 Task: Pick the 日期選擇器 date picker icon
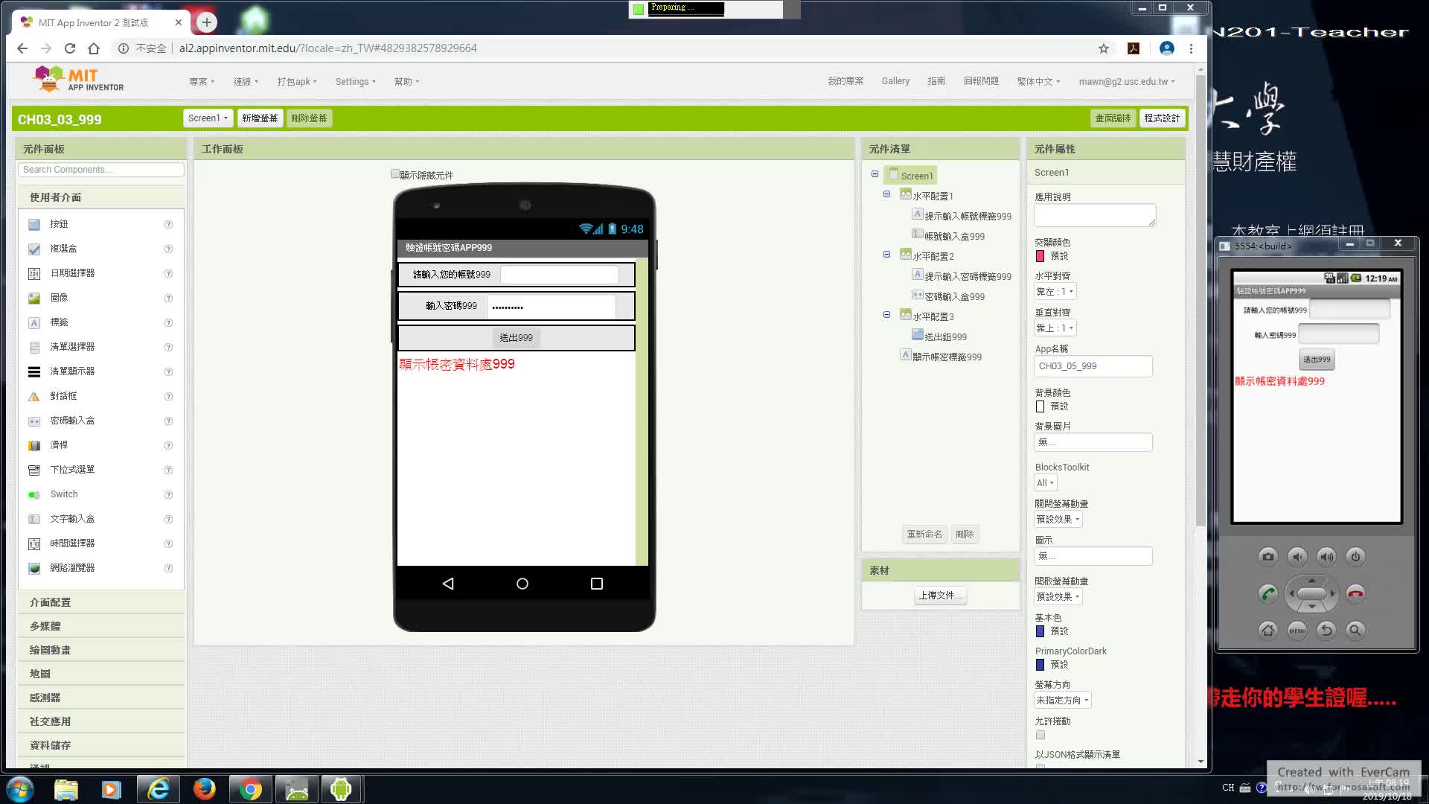tap(34, 273)
